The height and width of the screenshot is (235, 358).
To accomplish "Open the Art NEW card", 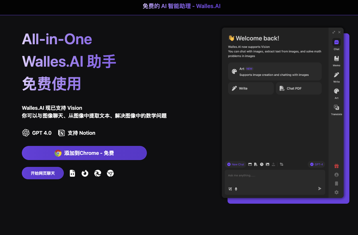I will click(x=275, y=71).
